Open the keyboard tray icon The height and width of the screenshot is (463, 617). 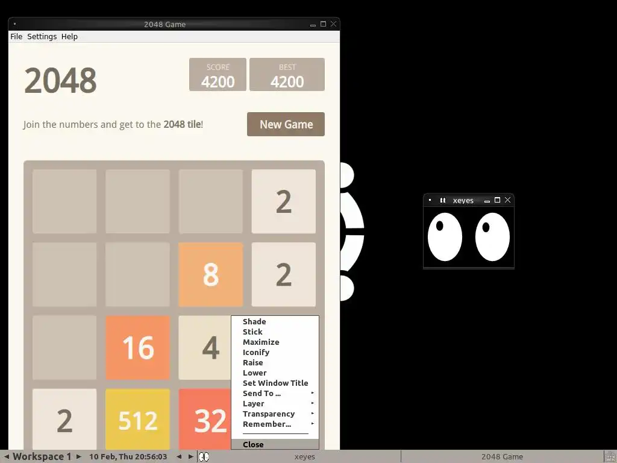point(610,457)
